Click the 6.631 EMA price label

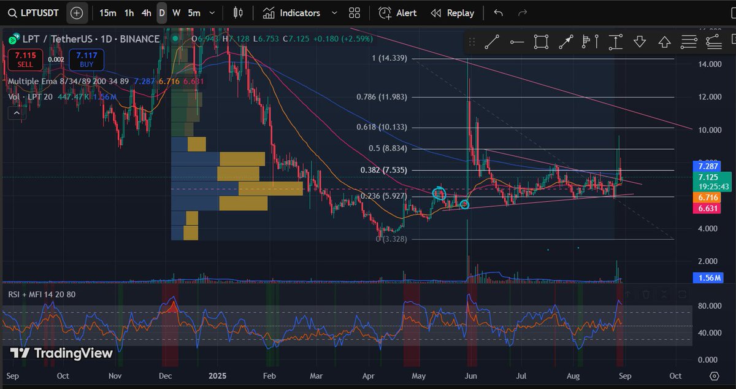pos(705,209)
